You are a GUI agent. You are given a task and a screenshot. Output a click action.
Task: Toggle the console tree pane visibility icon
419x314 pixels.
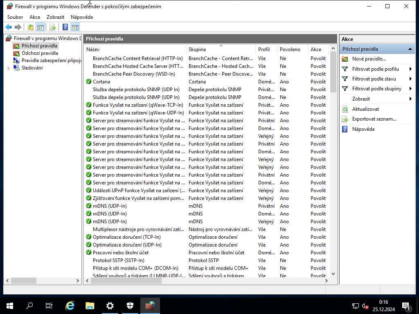coord(40,27)
